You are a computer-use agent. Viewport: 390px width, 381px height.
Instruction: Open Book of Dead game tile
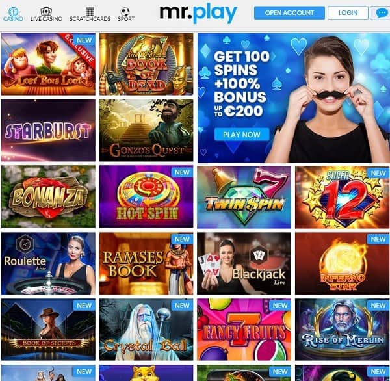(146, 64)
